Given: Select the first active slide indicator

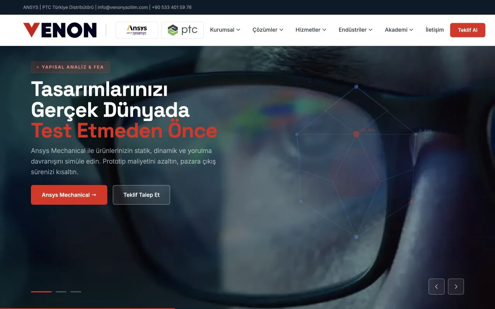Looking at the screenshot, I should (x=41, y=292).
